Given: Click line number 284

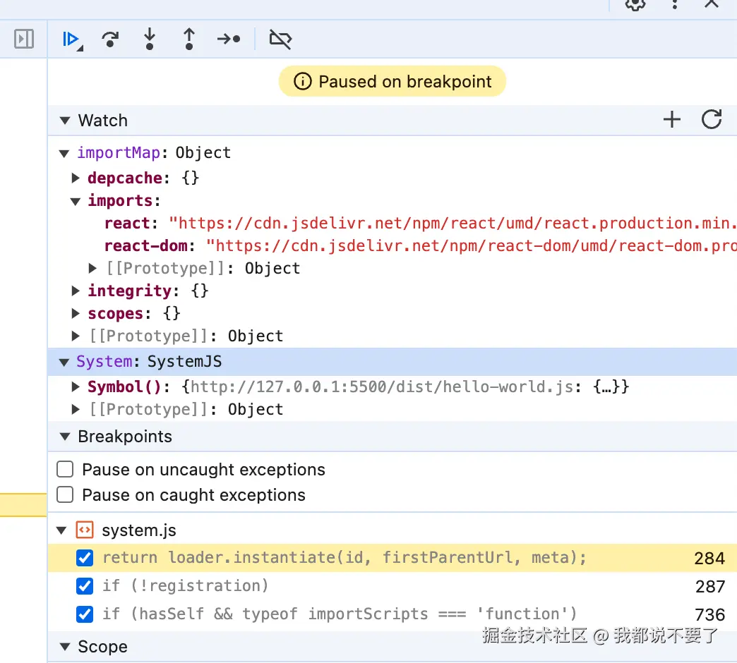Looking at the screenshot, I should pos(709,559).
